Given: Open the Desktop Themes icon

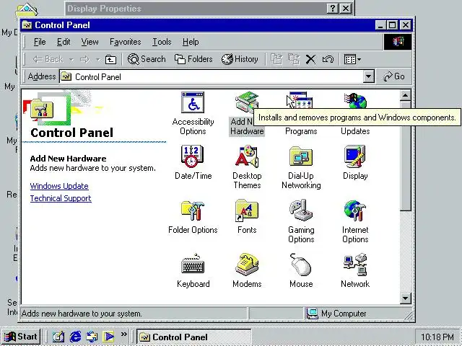Looking at the screenshot, I should point(247,156).
